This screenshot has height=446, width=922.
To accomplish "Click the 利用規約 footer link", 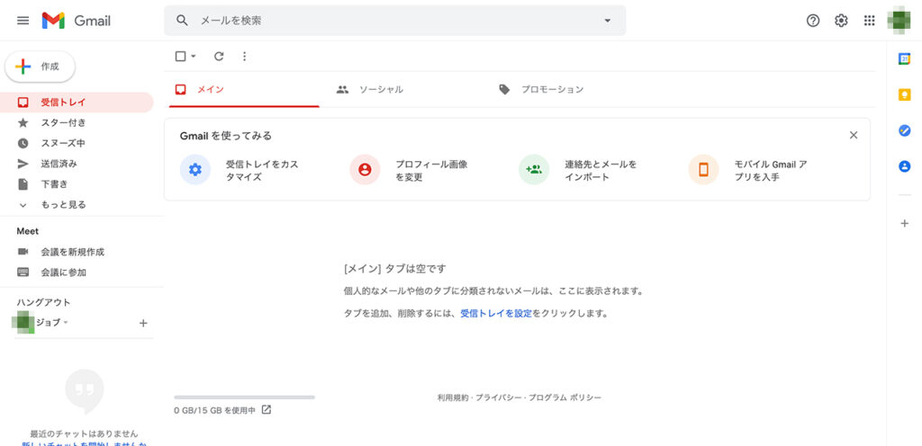I will tap(453, 397).
